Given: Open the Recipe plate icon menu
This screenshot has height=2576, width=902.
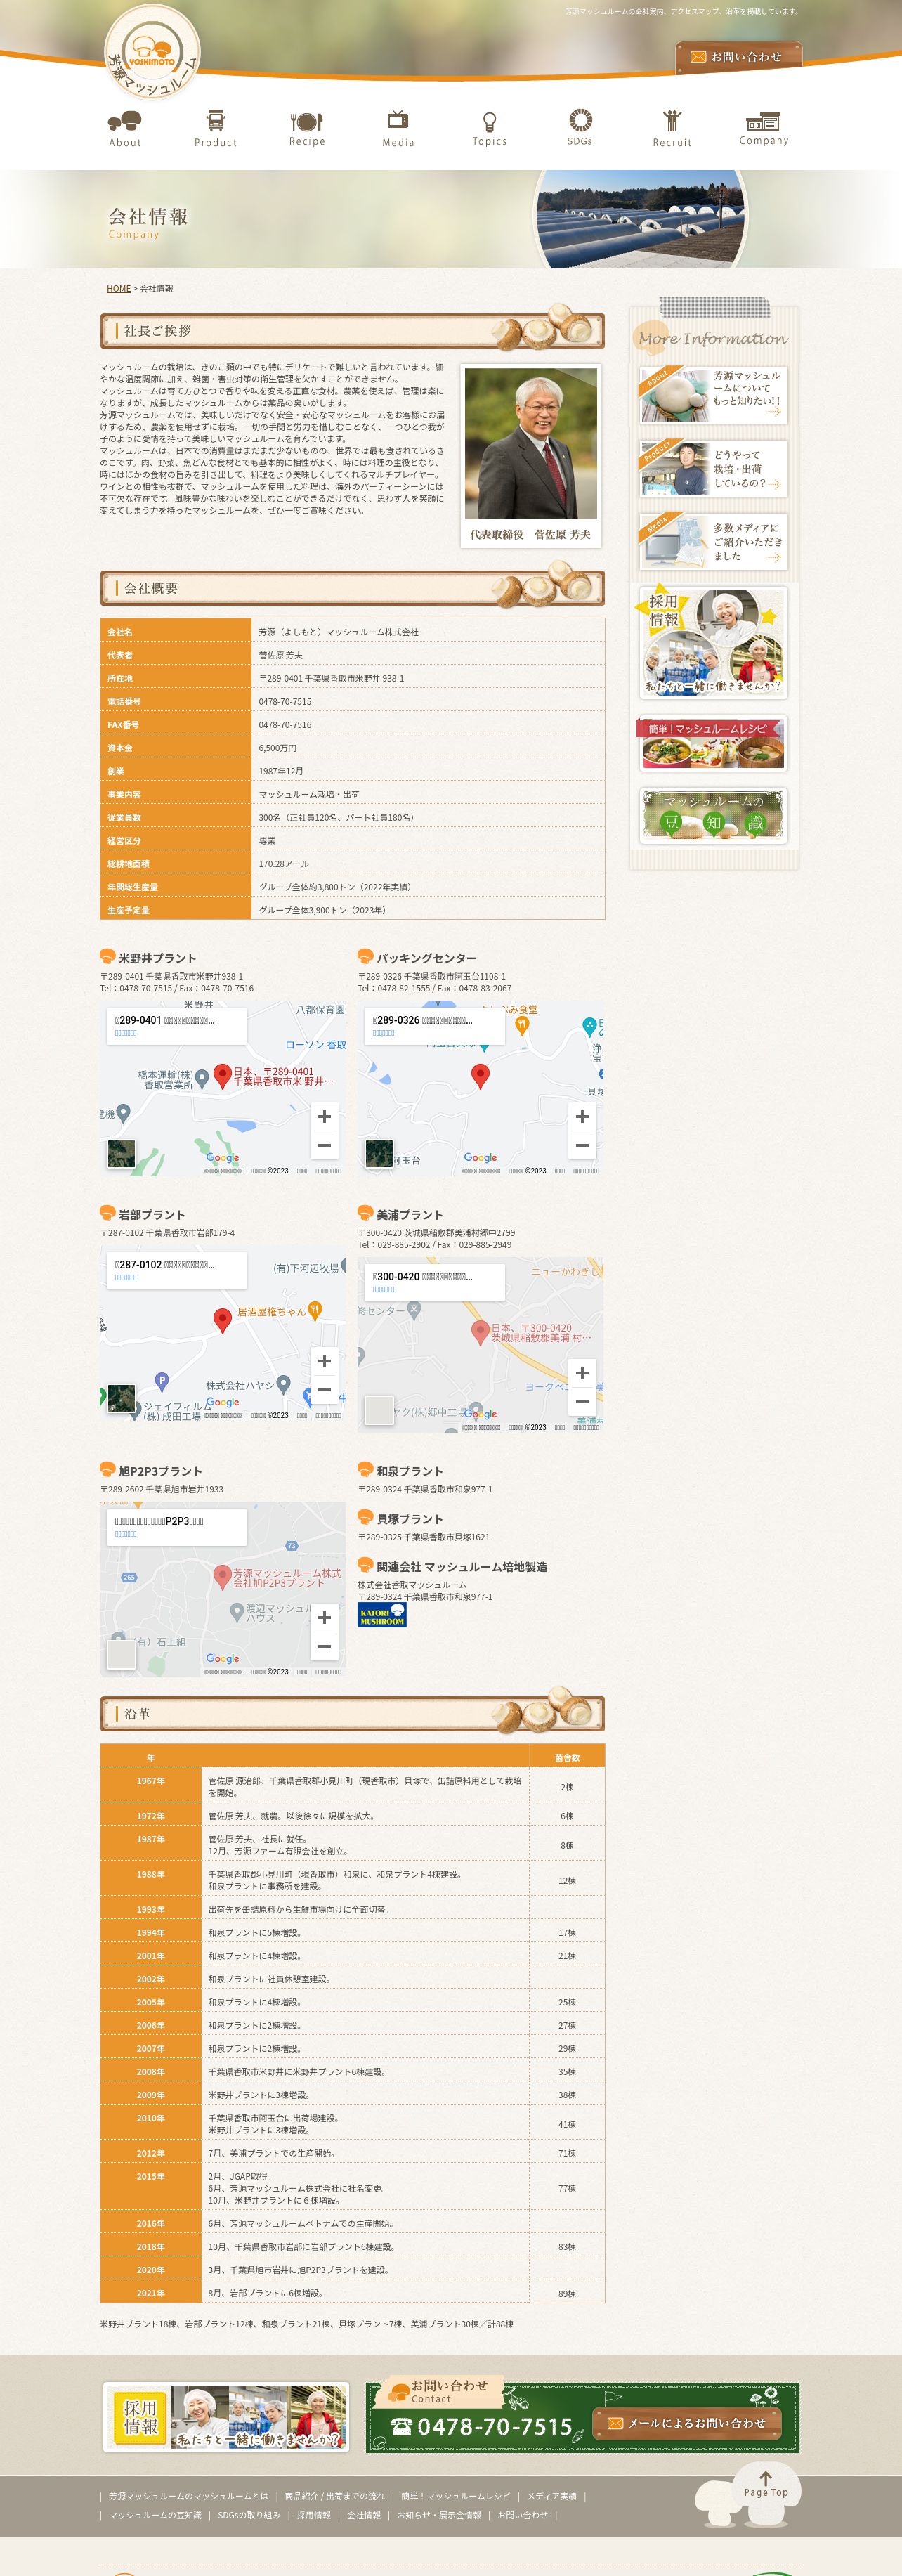Looking at the screenshot, I should tap(307, 129).
